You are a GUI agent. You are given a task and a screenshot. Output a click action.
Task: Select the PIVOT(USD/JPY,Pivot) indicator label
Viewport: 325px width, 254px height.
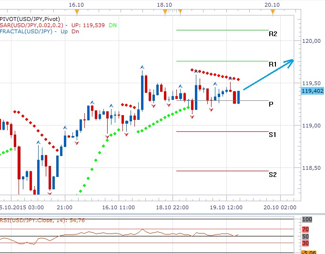[28, 19]
